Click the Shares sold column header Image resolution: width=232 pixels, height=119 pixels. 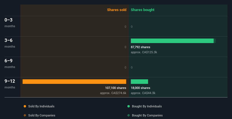click(117, 10)
